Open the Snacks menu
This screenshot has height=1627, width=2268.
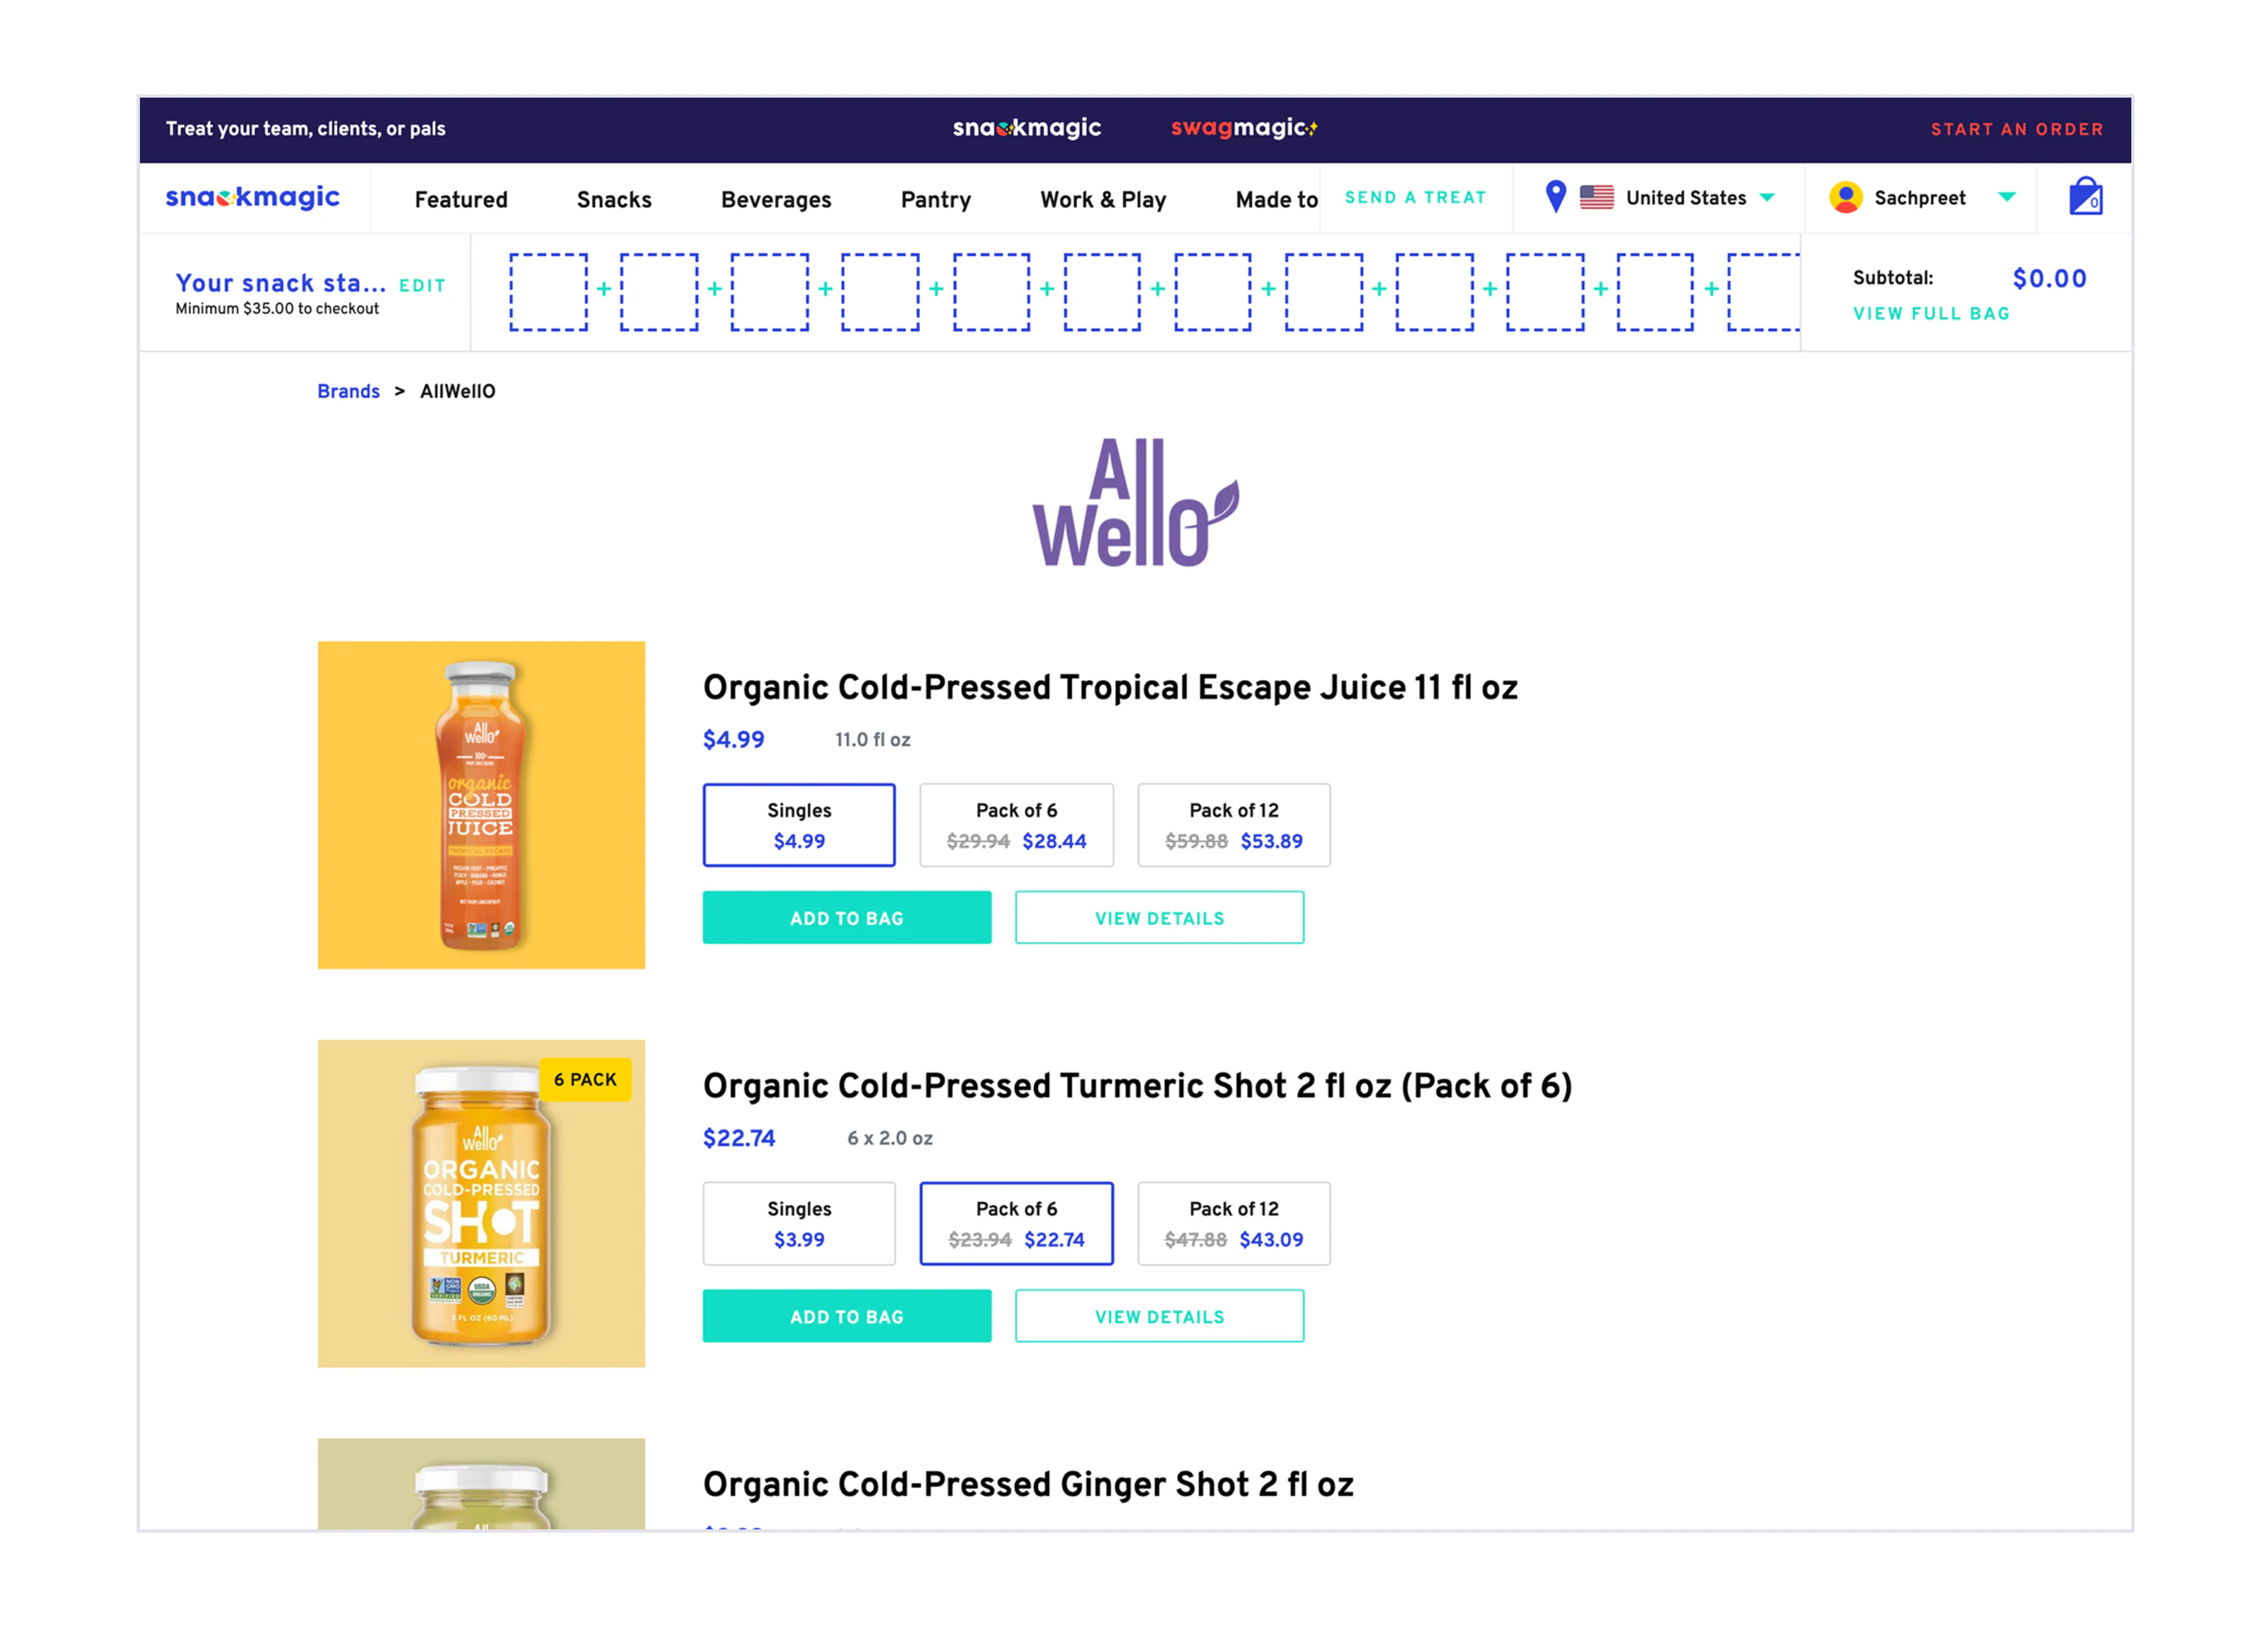tap(614, 199)
